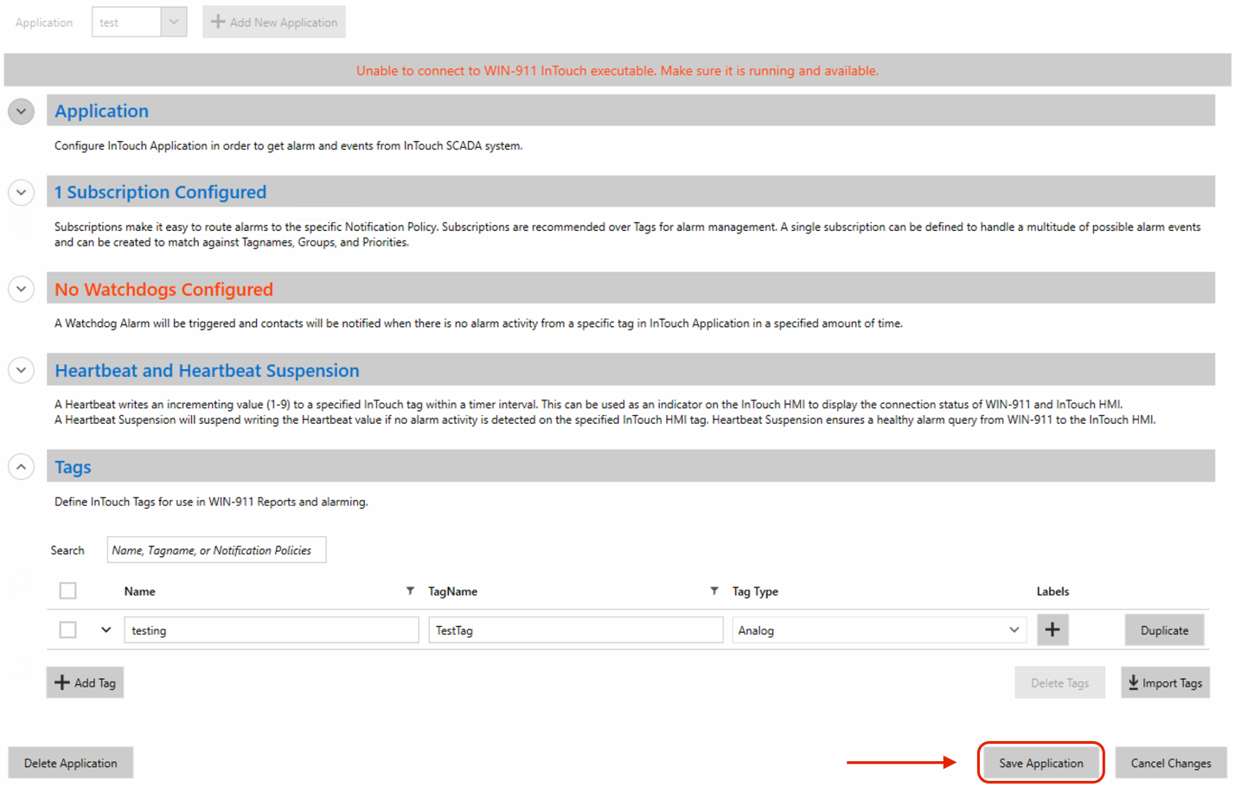The width and height of the screenshot is (1235, 787).
Task: Check the testing tag row checkbox
Action: click(67, 630)
